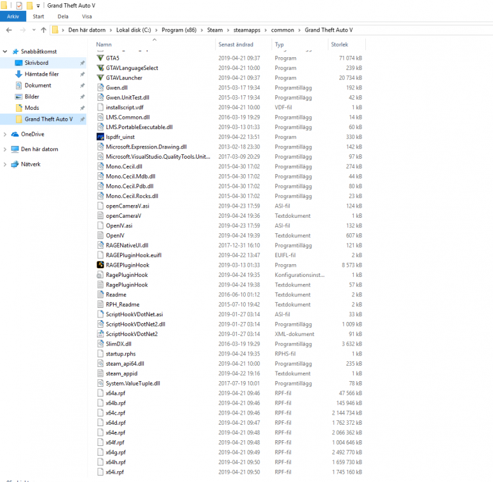Switch to the Start ribbon tab

point(39,16)
